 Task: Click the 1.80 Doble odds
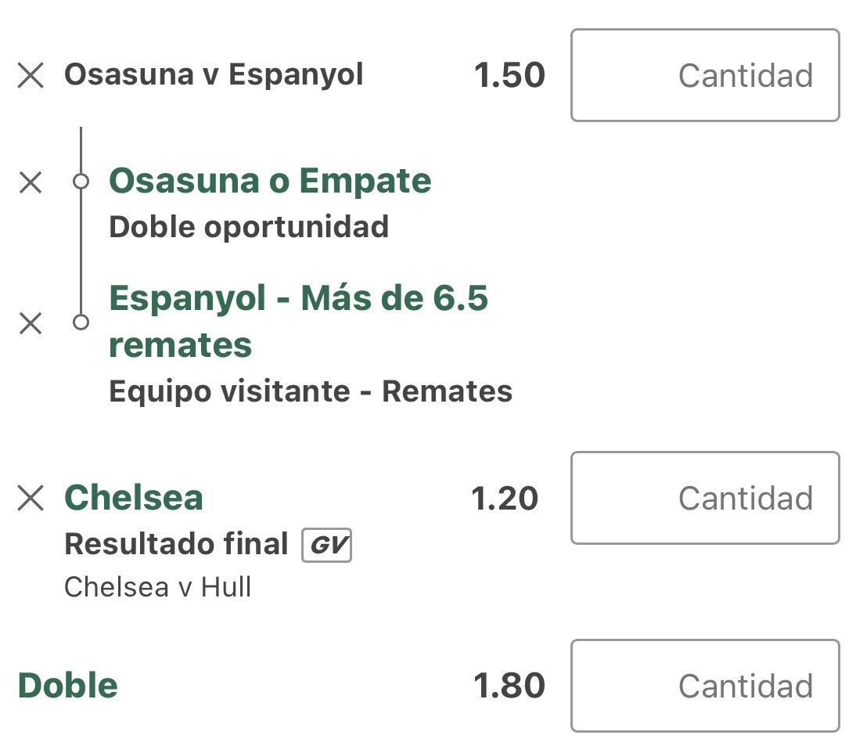coord(509,686)
